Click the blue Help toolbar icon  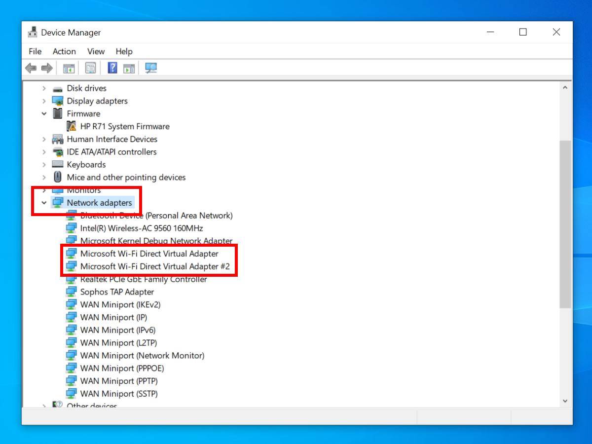tap(112, 68)
